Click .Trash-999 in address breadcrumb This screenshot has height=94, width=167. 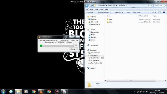click(121, 6)
